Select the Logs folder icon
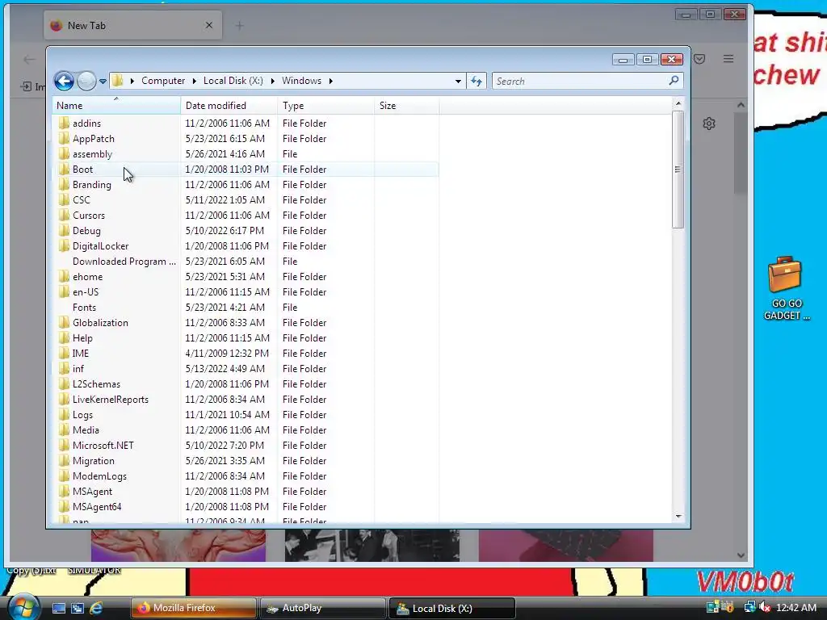The width and height of the screenshot is (827, 620). coord(64,414)
